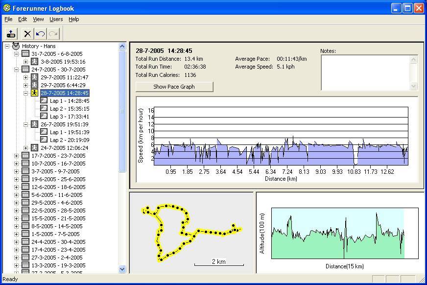The image size is (427, 285).
Task: Click the stopwatch icon beside History - Hans
Action: [x=16, y=46]
